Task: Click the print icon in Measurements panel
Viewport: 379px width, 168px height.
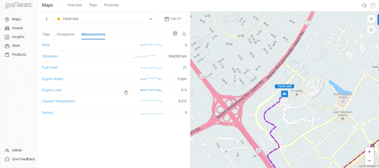Action: (175, 34)
